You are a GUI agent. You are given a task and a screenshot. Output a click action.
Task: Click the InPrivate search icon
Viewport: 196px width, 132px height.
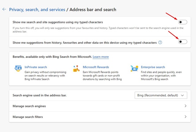click(18, 68)
